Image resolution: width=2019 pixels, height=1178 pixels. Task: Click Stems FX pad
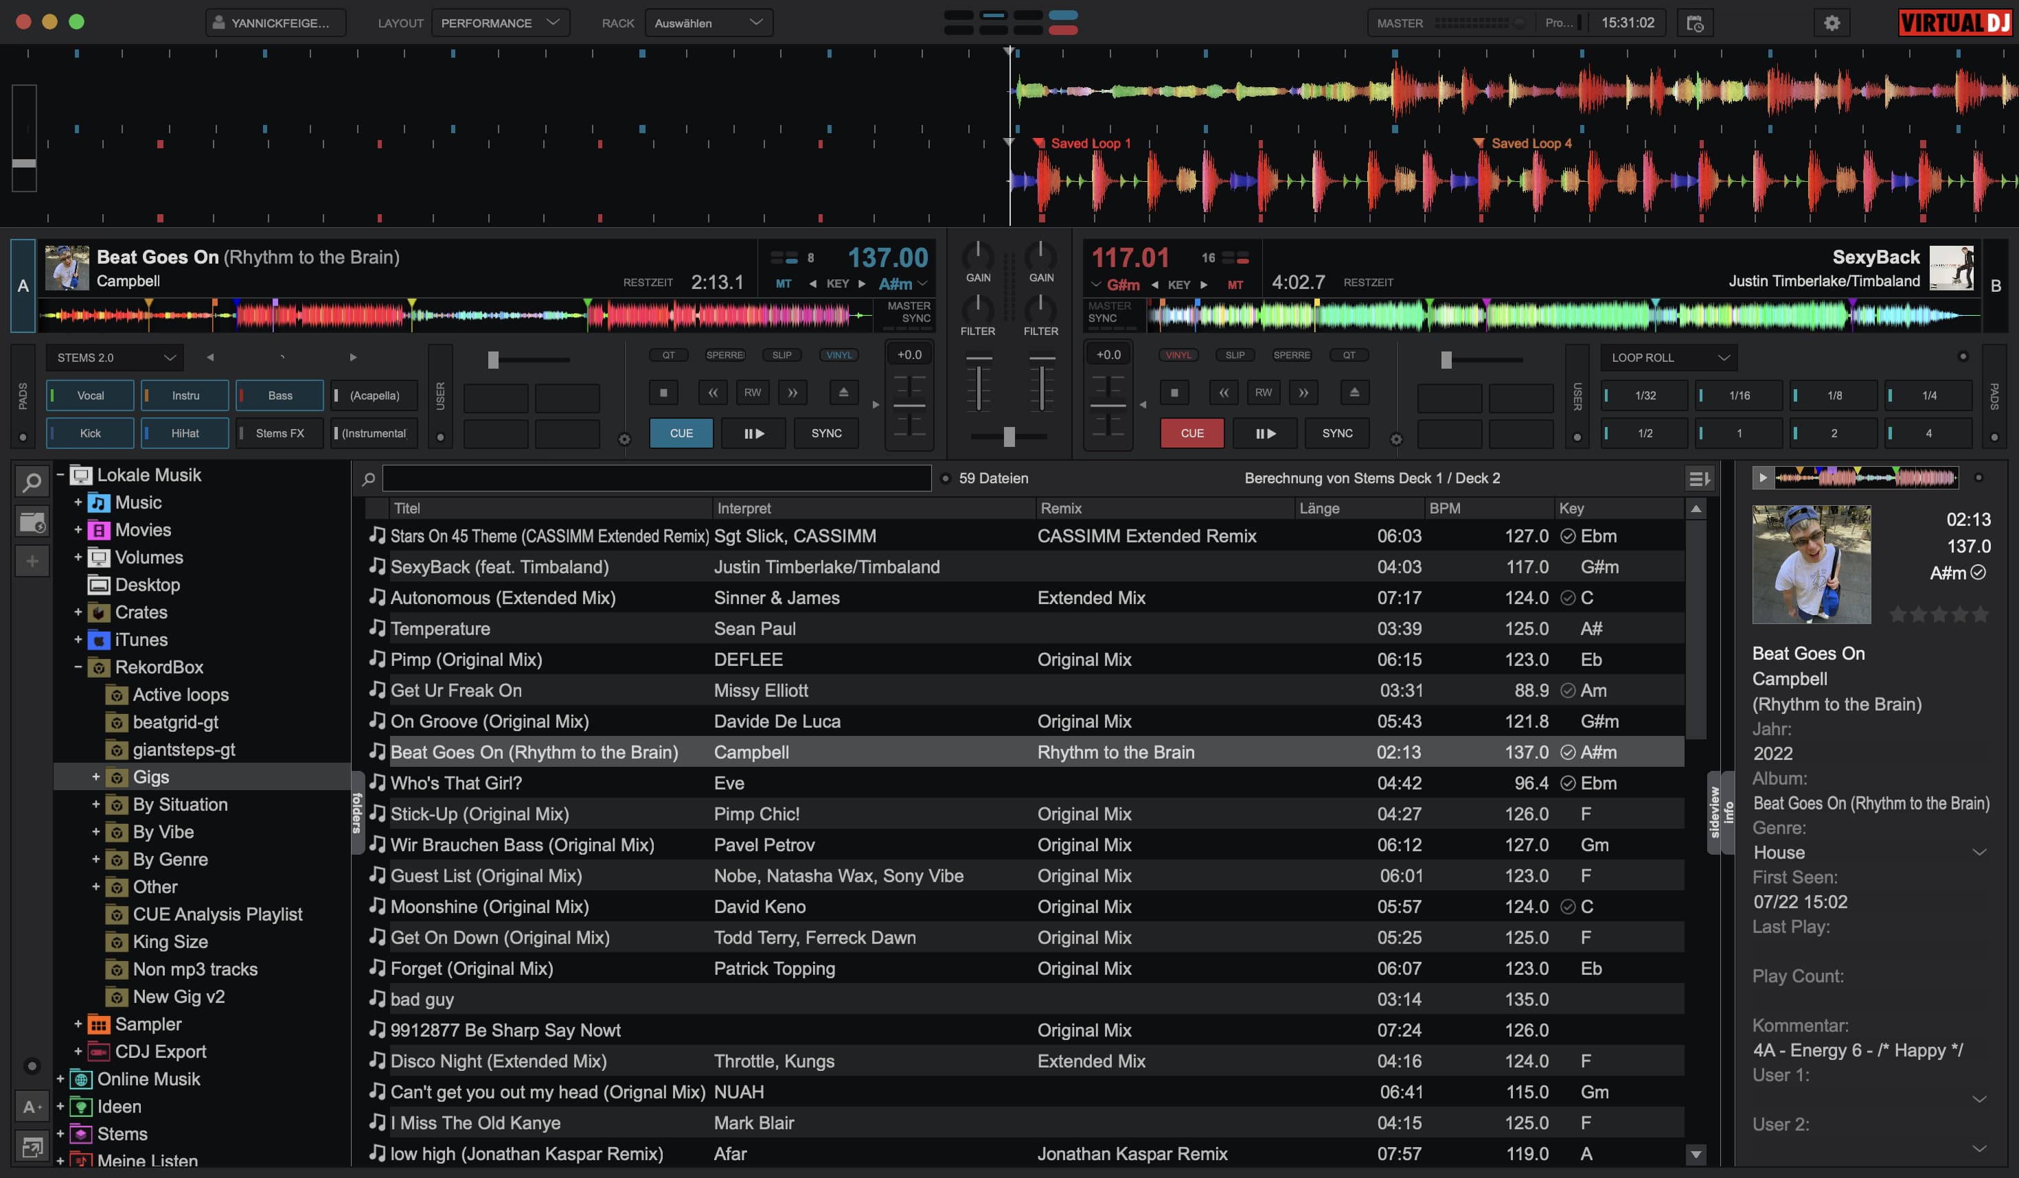click(x=280, y=433)
